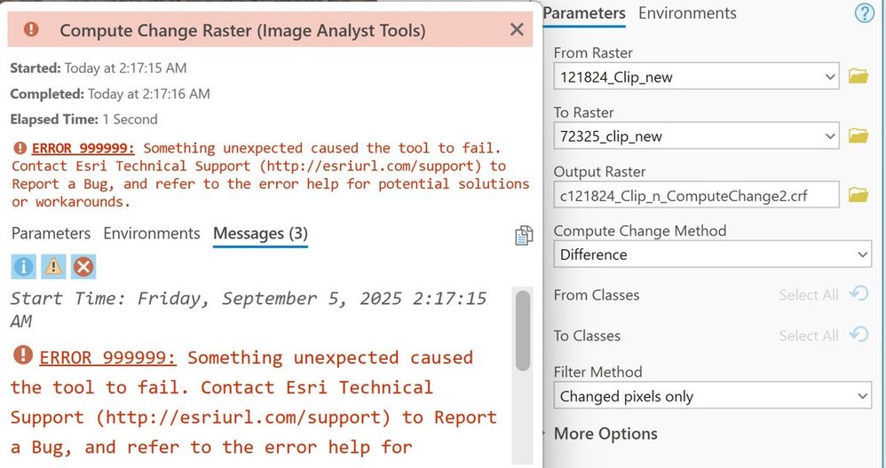Toggle the informational messages filter icon
This screenshot has height=468, width=886.
coord(24,266)
